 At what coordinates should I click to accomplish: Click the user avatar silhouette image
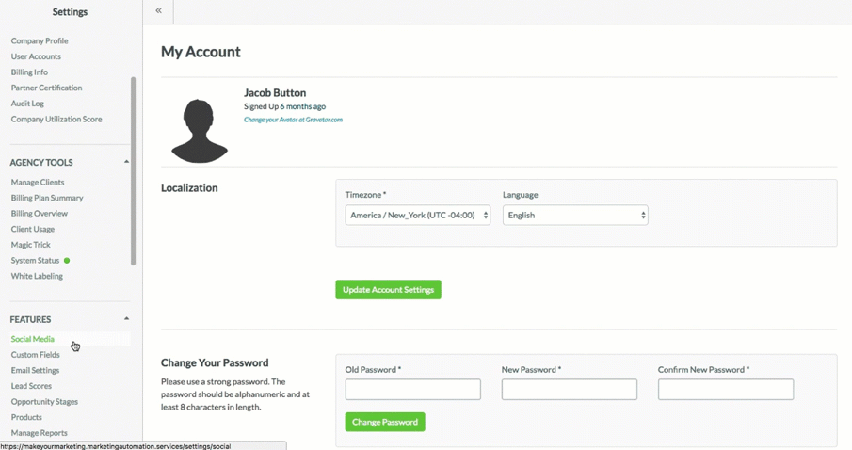pyautogui.click(x=199, y=129)
